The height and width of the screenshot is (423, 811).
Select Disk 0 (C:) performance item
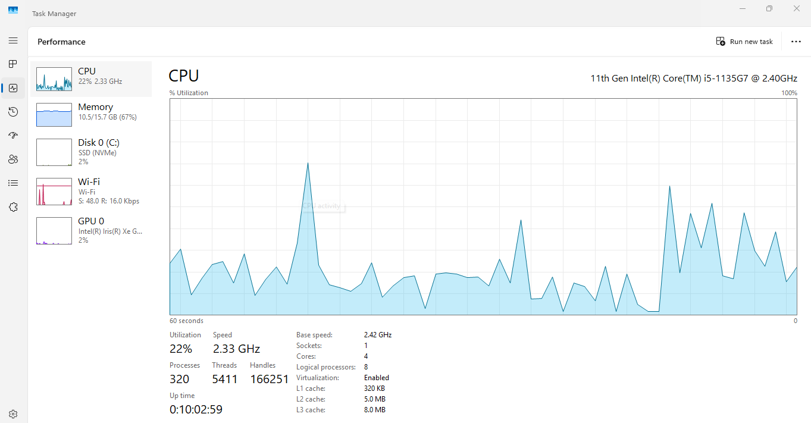pos(91,152)
